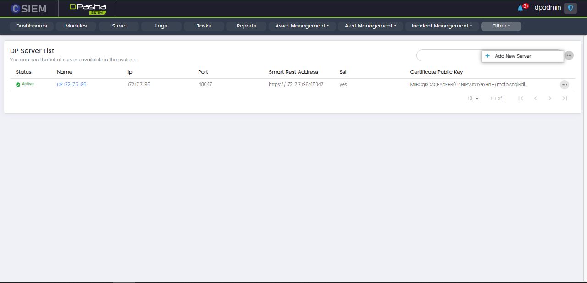This screenshot has width=587, height=283.
Task: Go to the previous page arrow
Action: [x=535, y=98]
